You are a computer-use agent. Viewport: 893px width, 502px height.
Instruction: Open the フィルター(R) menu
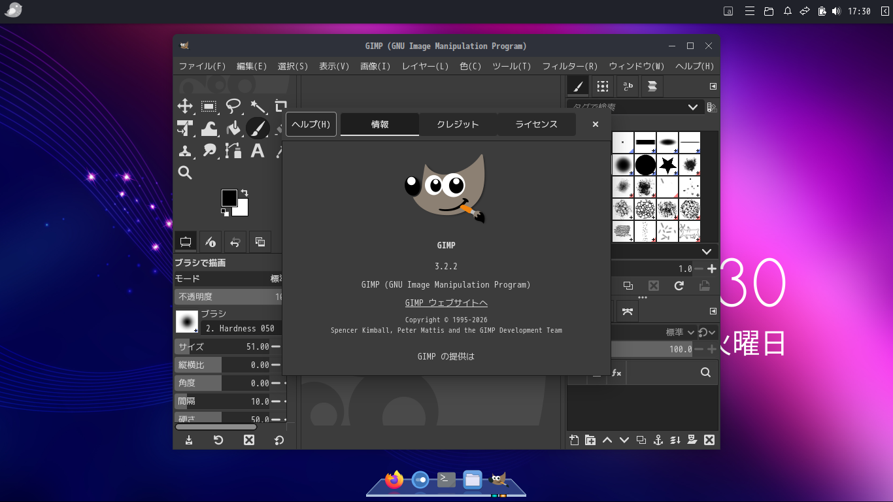pos(569,66)
